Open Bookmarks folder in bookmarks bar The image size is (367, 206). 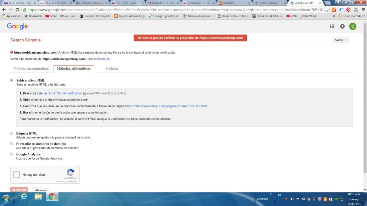[x=33, y=16]
